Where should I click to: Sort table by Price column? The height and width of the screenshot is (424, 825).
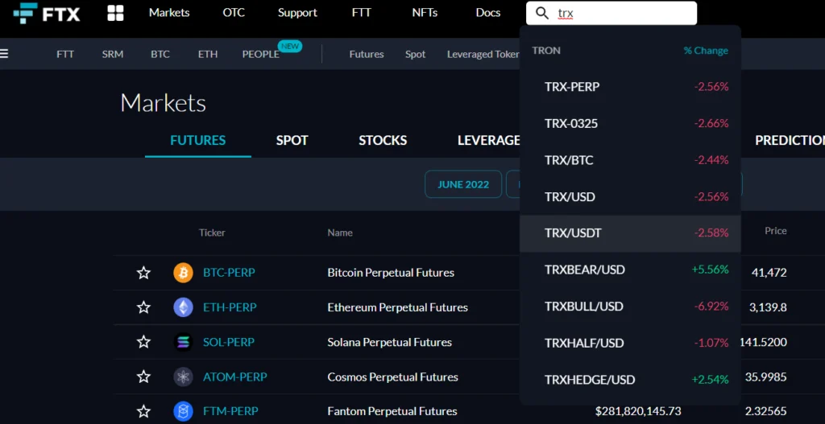(776, 231)
